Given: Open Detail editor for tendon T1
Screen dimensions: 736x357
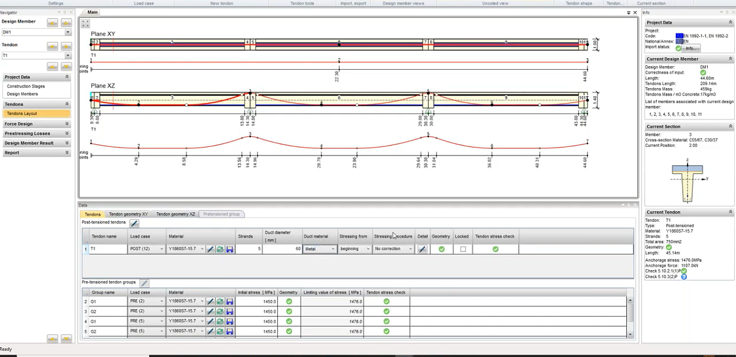Looking at the screenshot, I should 422,249.
